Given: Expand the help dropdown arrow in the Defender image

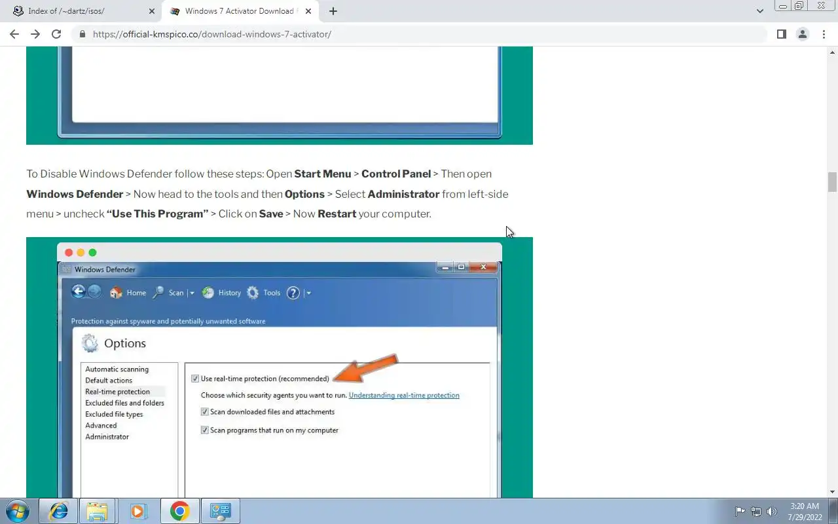Looking at the screenshot, I should 308,293.
